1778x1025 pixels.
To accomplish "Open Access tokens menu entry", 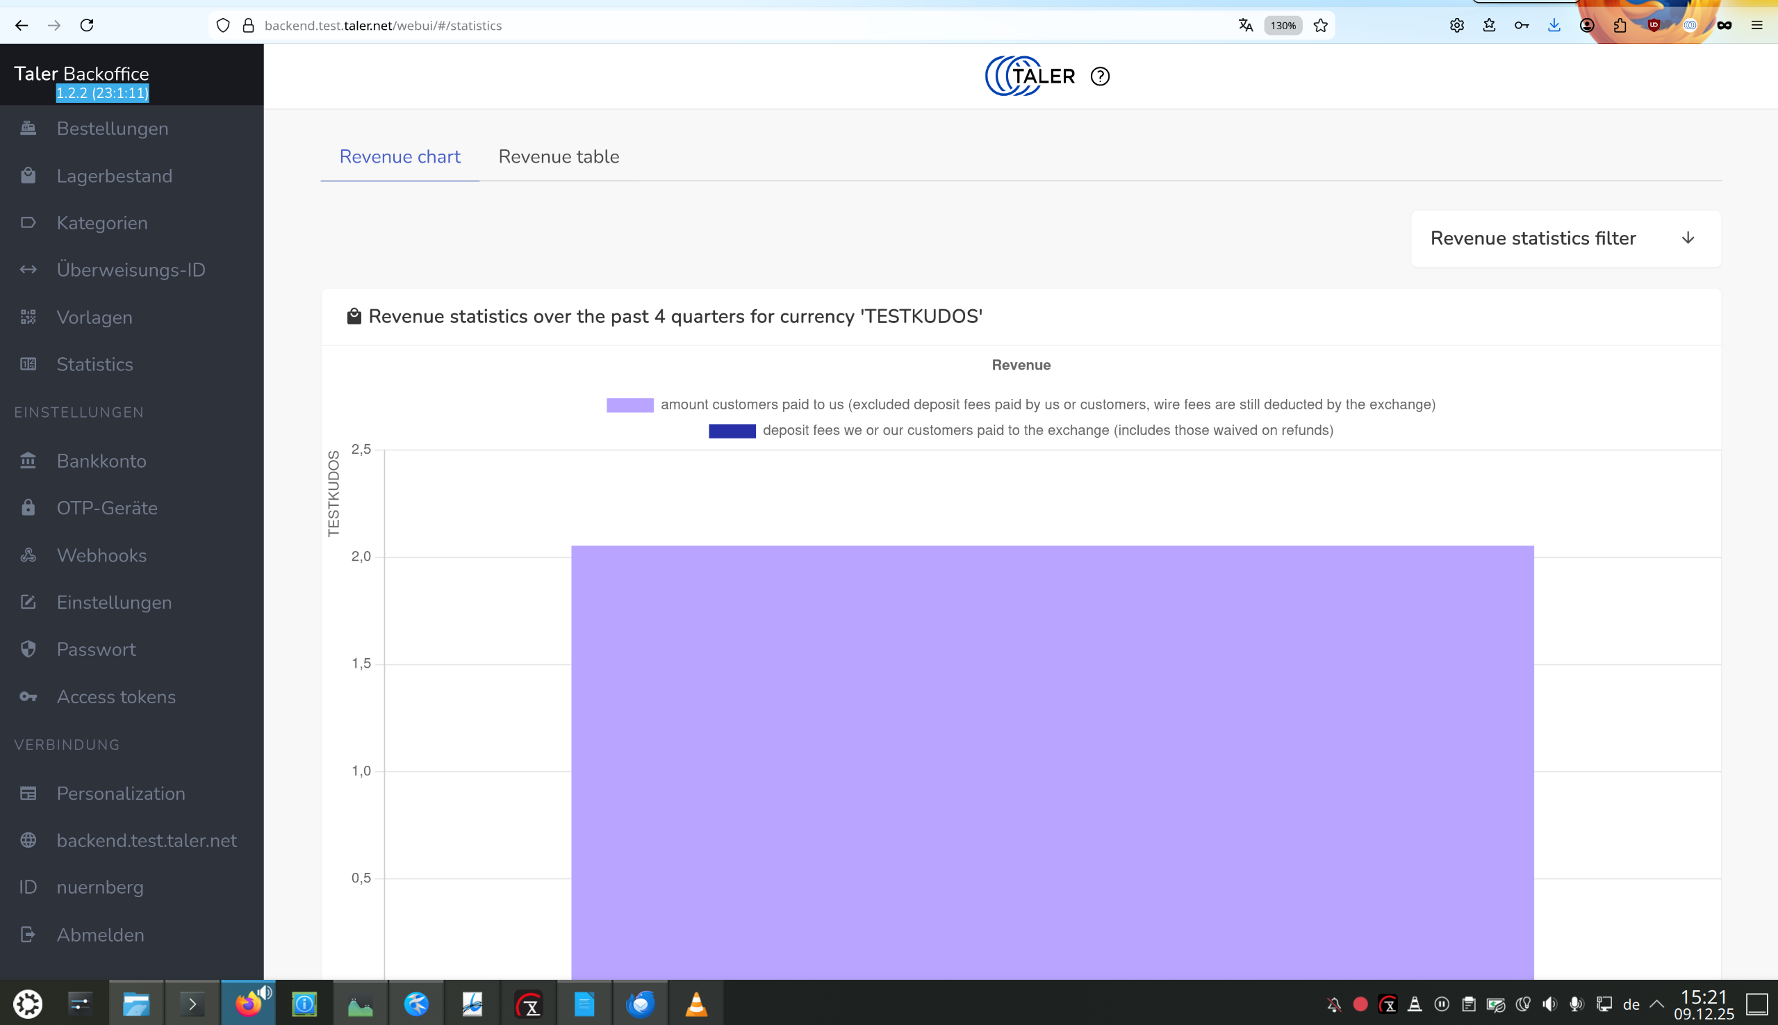I will click(x=116, y=696).
